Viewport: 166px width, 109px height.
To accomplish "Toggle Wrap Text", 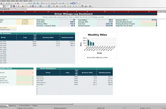I will [46, 6].
